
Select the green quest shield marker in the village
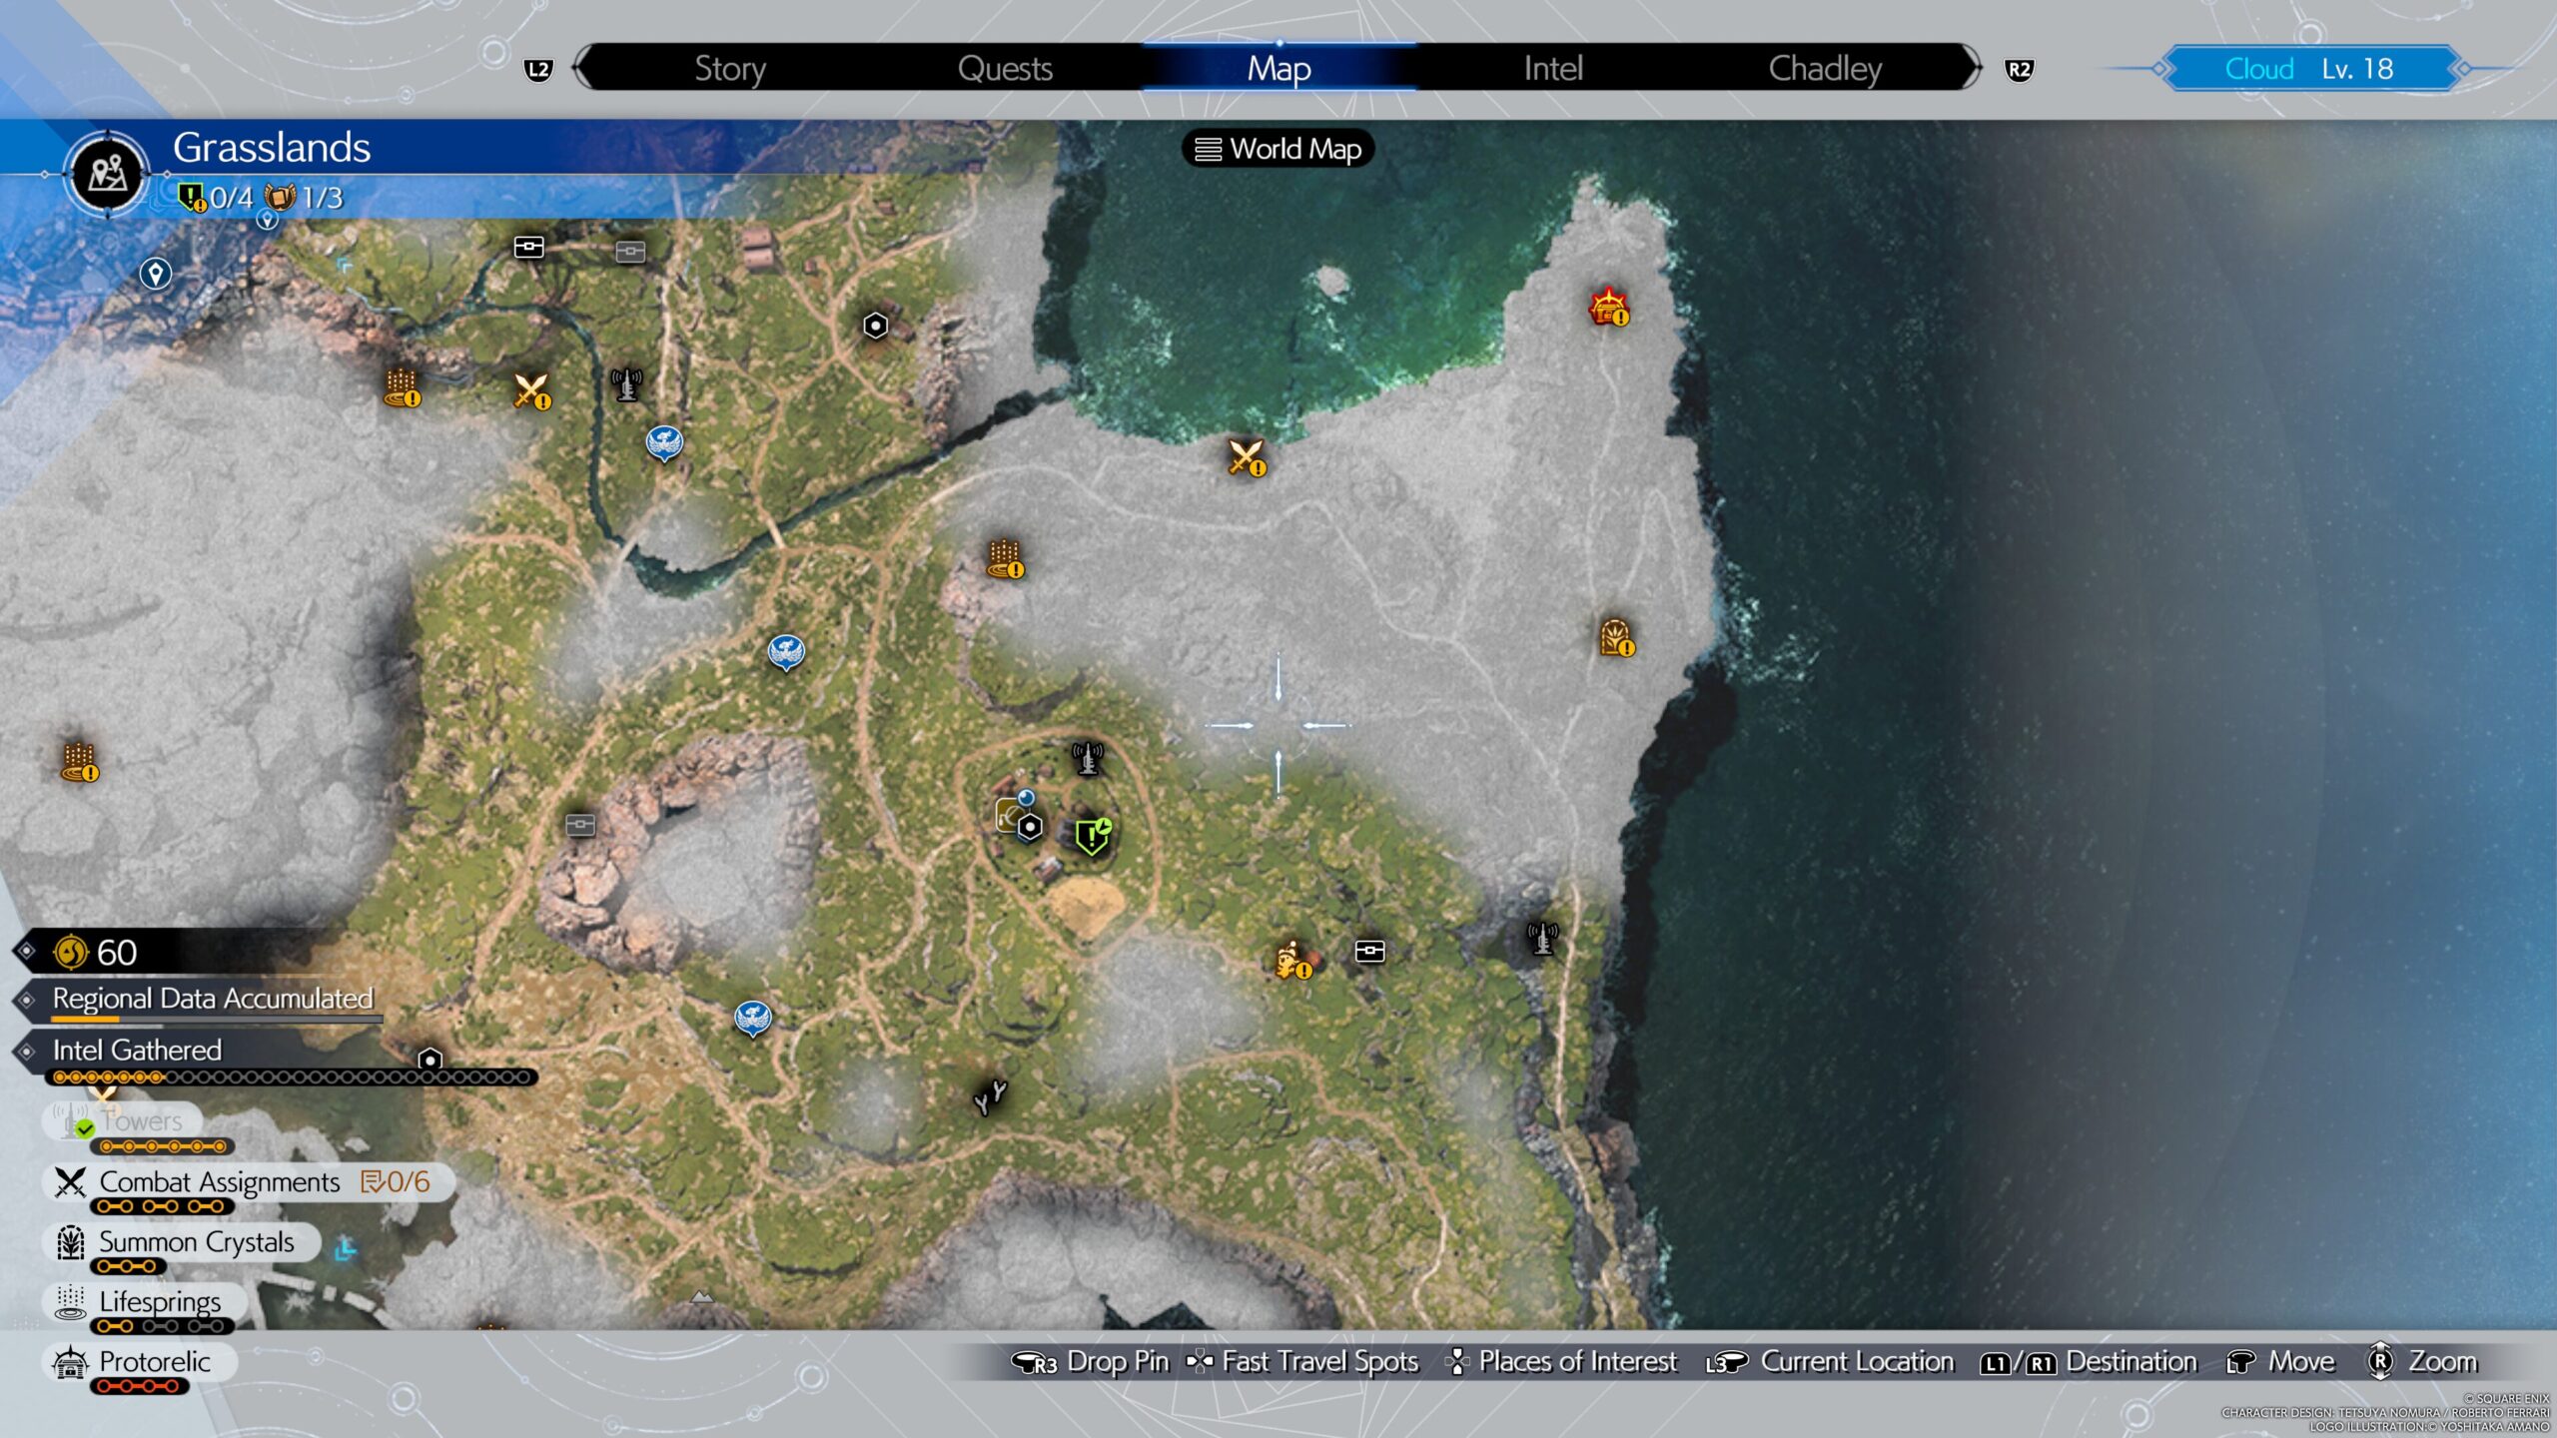point(1093,836)
